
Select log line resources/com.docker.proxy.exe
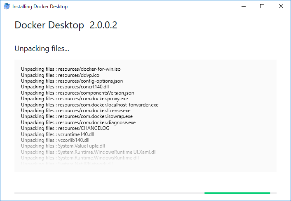point(75,99)
